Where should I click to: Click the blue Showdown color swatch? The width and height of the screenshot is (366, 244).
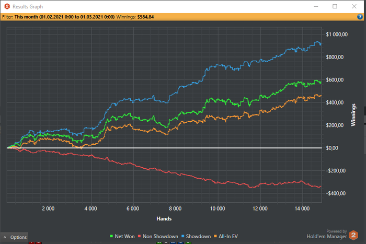(x=183, y=236)
